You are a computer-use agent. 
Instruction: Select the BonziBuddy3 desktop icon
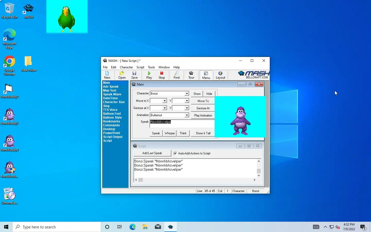10,117
